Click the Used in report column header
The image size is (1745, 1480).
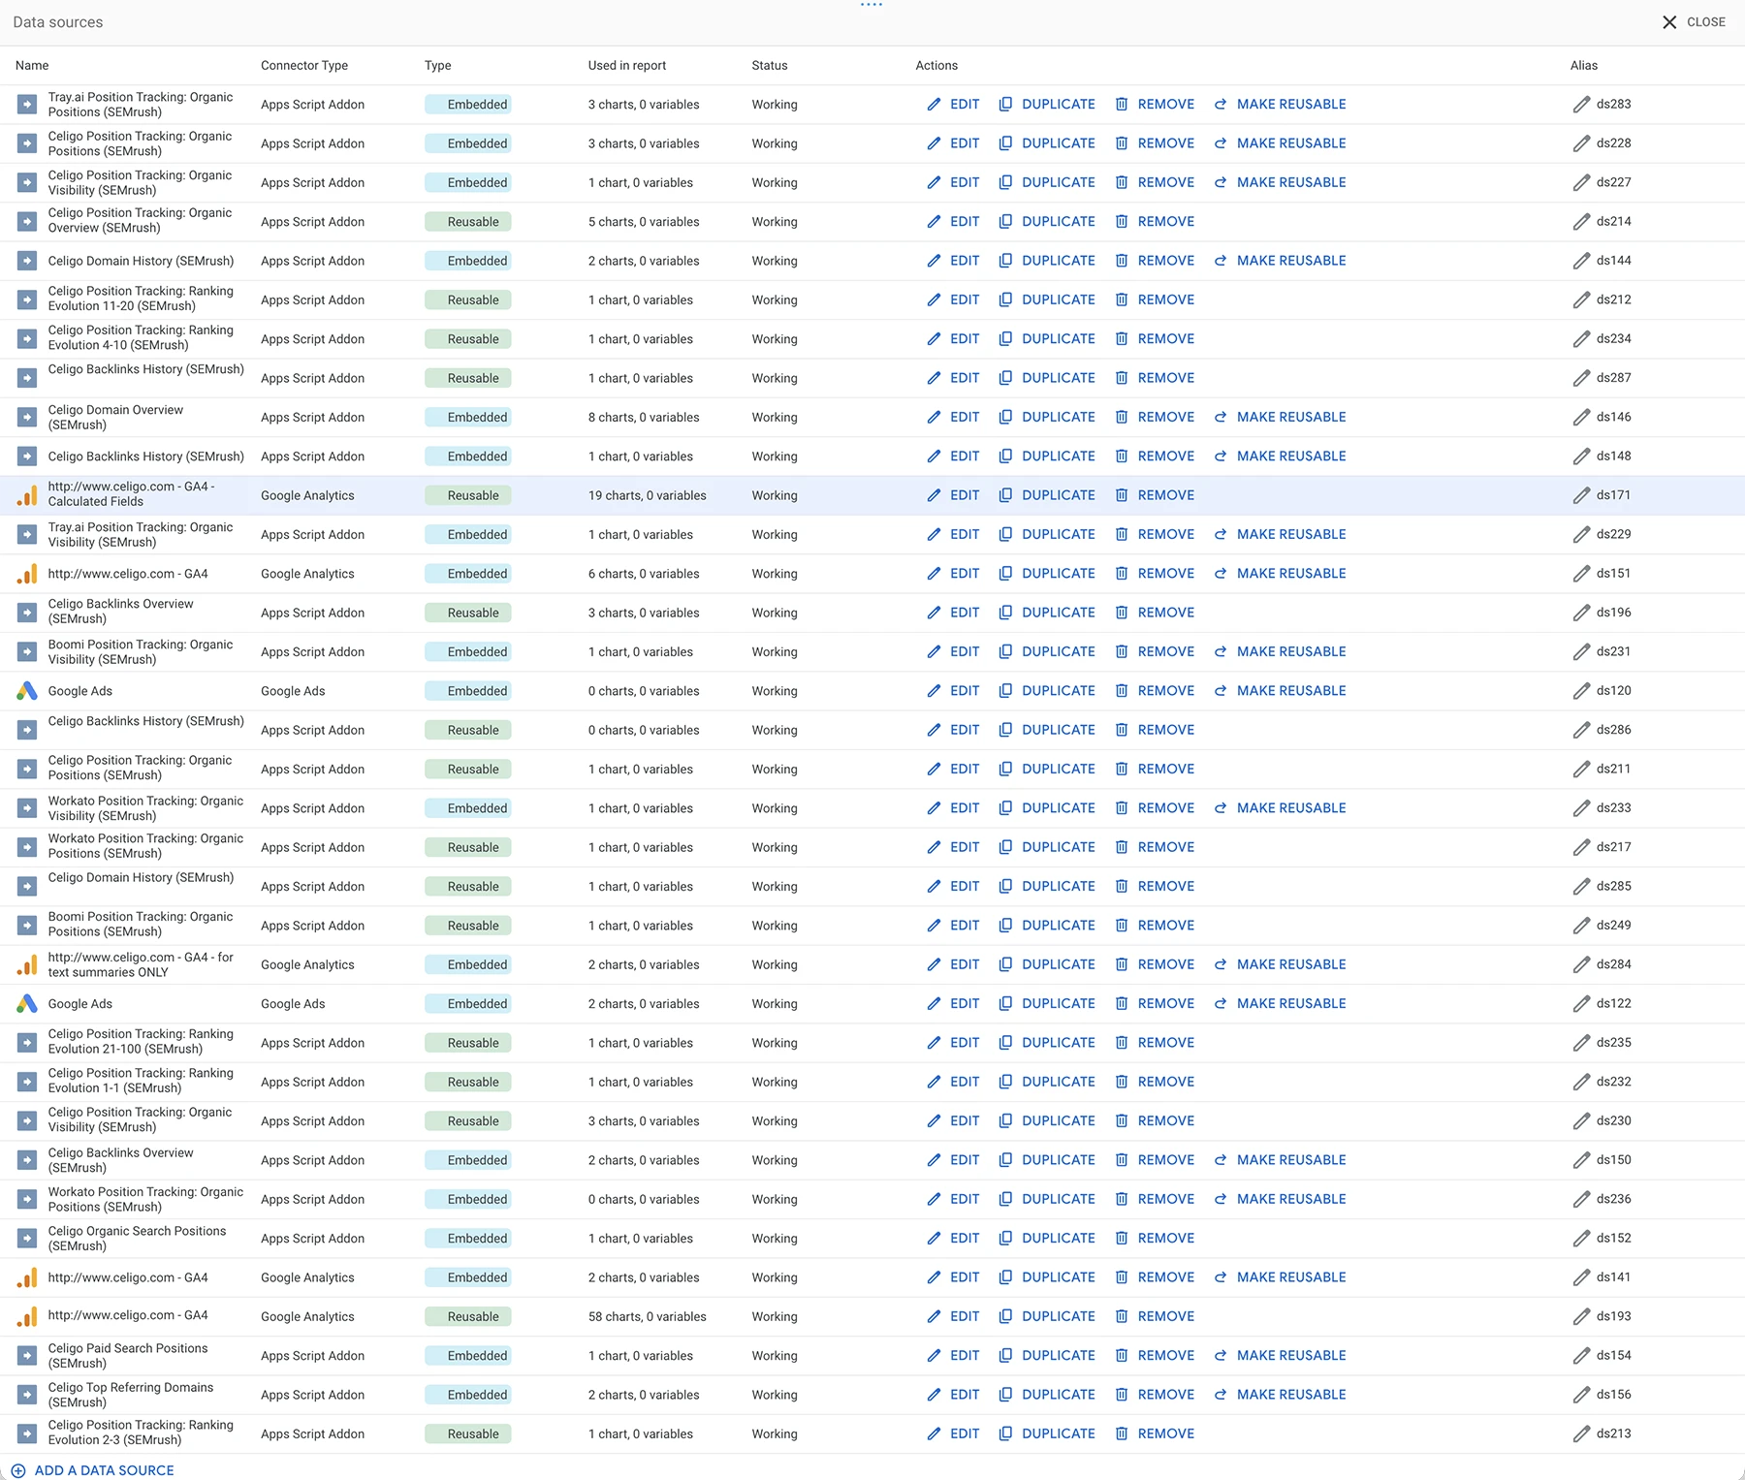pos(627,66)
